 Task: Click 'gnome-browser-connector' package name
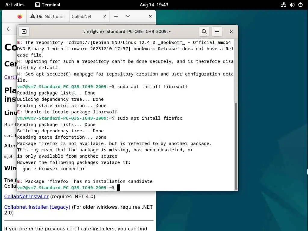(54, 169)
